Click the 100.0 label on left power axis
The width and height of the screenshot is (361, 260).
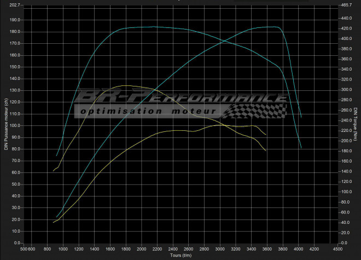click(x=14, y=125)
